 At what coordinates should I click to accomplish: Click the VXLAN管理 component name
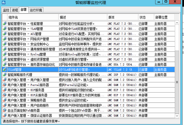pos(14,70)
